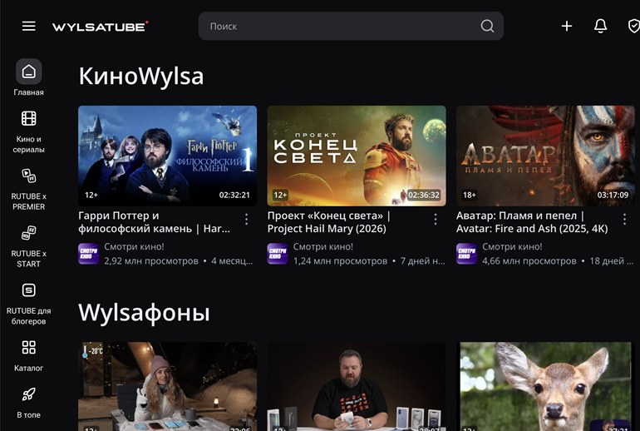This screenshot has width=640, height=431.
Task: Open options for Проект «Конец света» video
Action: (x=436, y=220)
